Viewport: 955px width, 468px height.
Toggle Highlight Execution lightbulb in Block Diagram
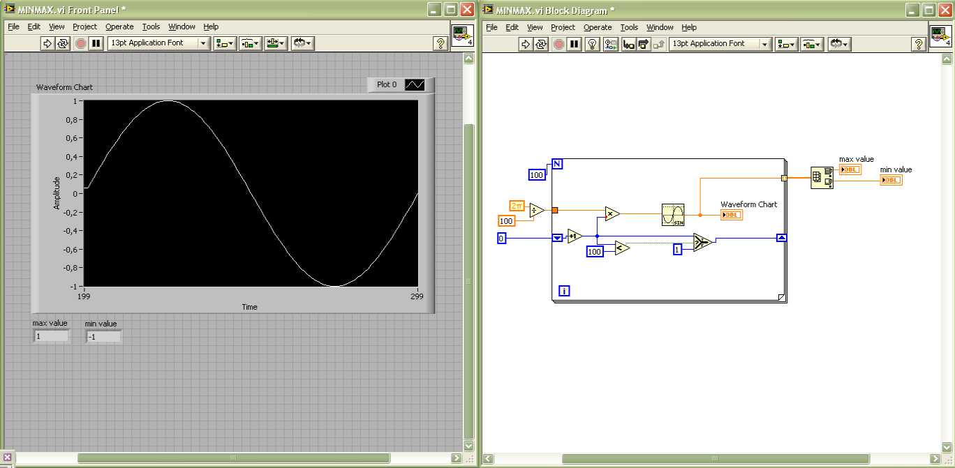tap(592, 44)
